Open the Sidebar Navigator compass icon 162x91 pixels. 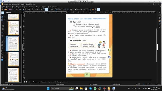[159, 24]
